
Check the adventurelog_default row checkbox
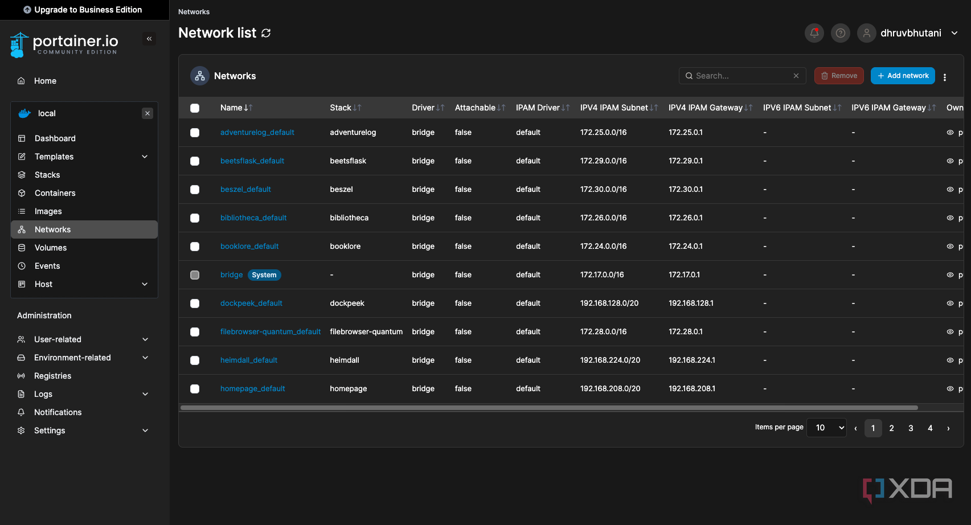[x=195, y=133]
